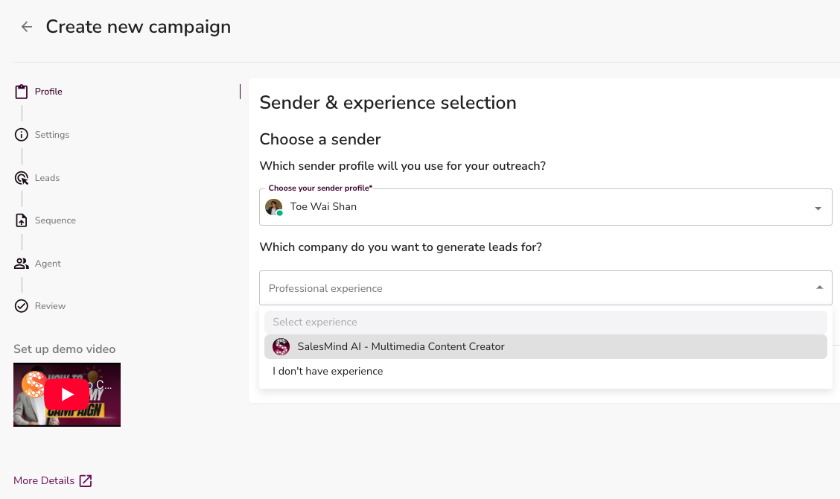Image resolution: width=840 pixels, height=499 pixels.
Task: Play the demo video
Action: coord(67,394)
